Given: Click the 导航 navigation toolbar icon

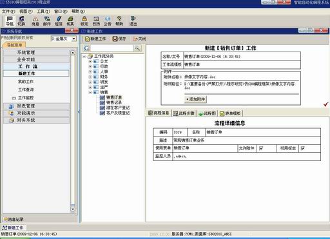Looking at the screenshot, I should 10,21.
